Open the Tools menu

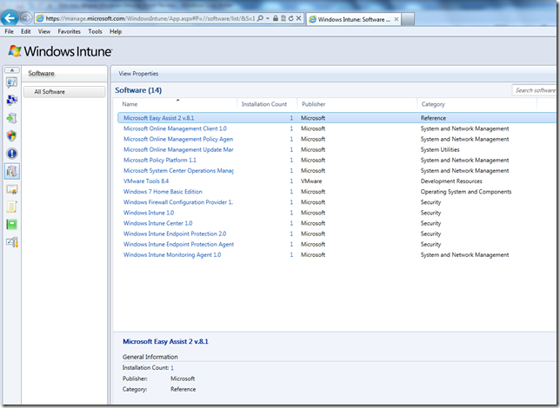tap(95, 31)
